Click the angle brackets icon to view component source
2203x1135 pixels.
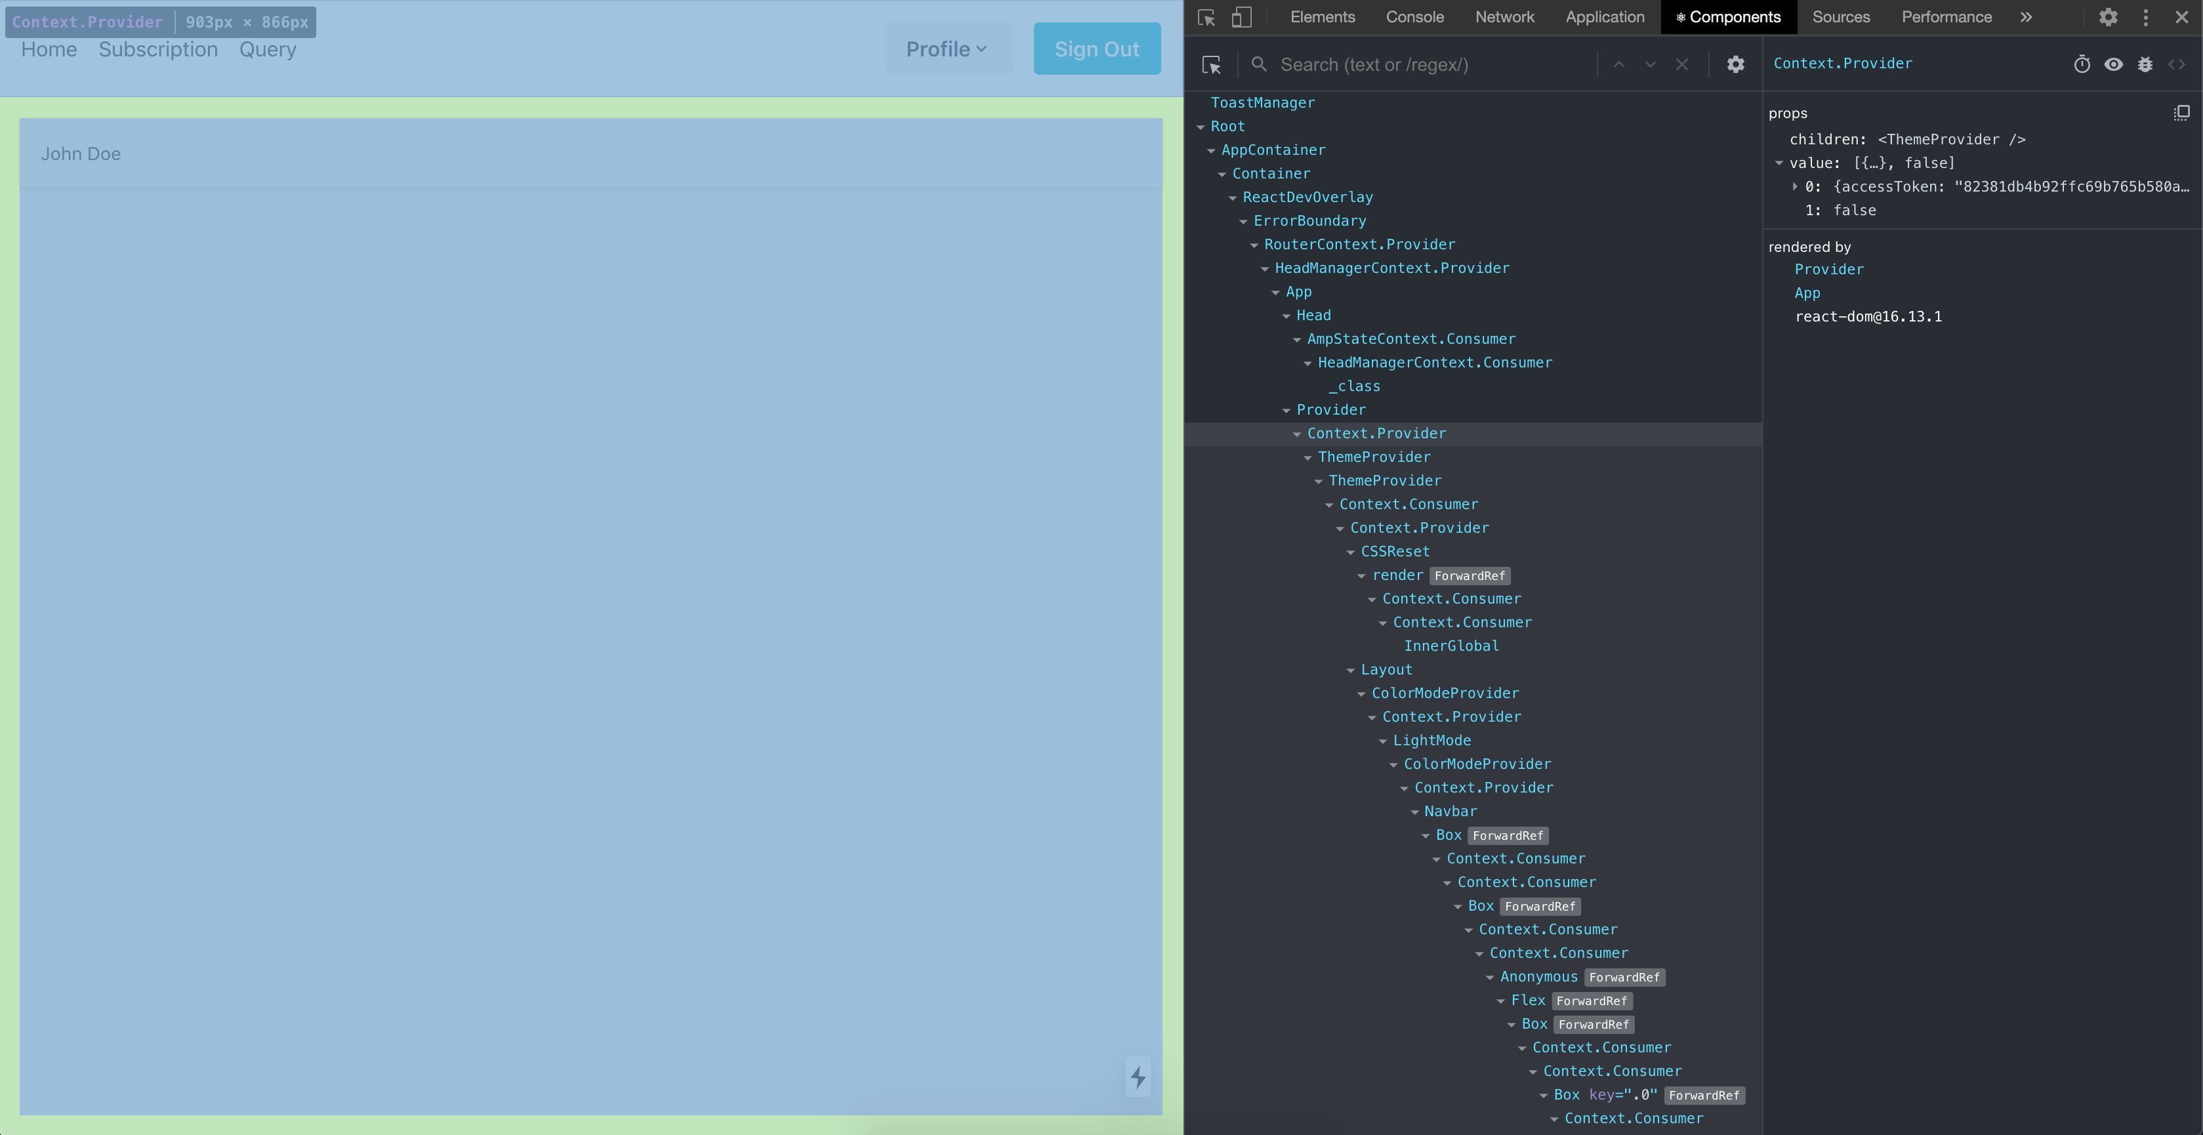[2177, 64]
